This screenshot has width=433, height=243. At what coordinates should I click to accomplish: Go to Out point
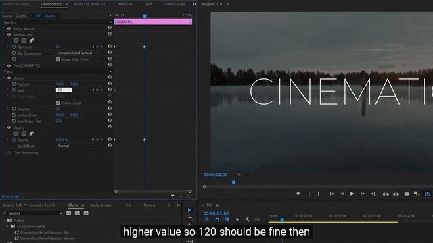373,194
